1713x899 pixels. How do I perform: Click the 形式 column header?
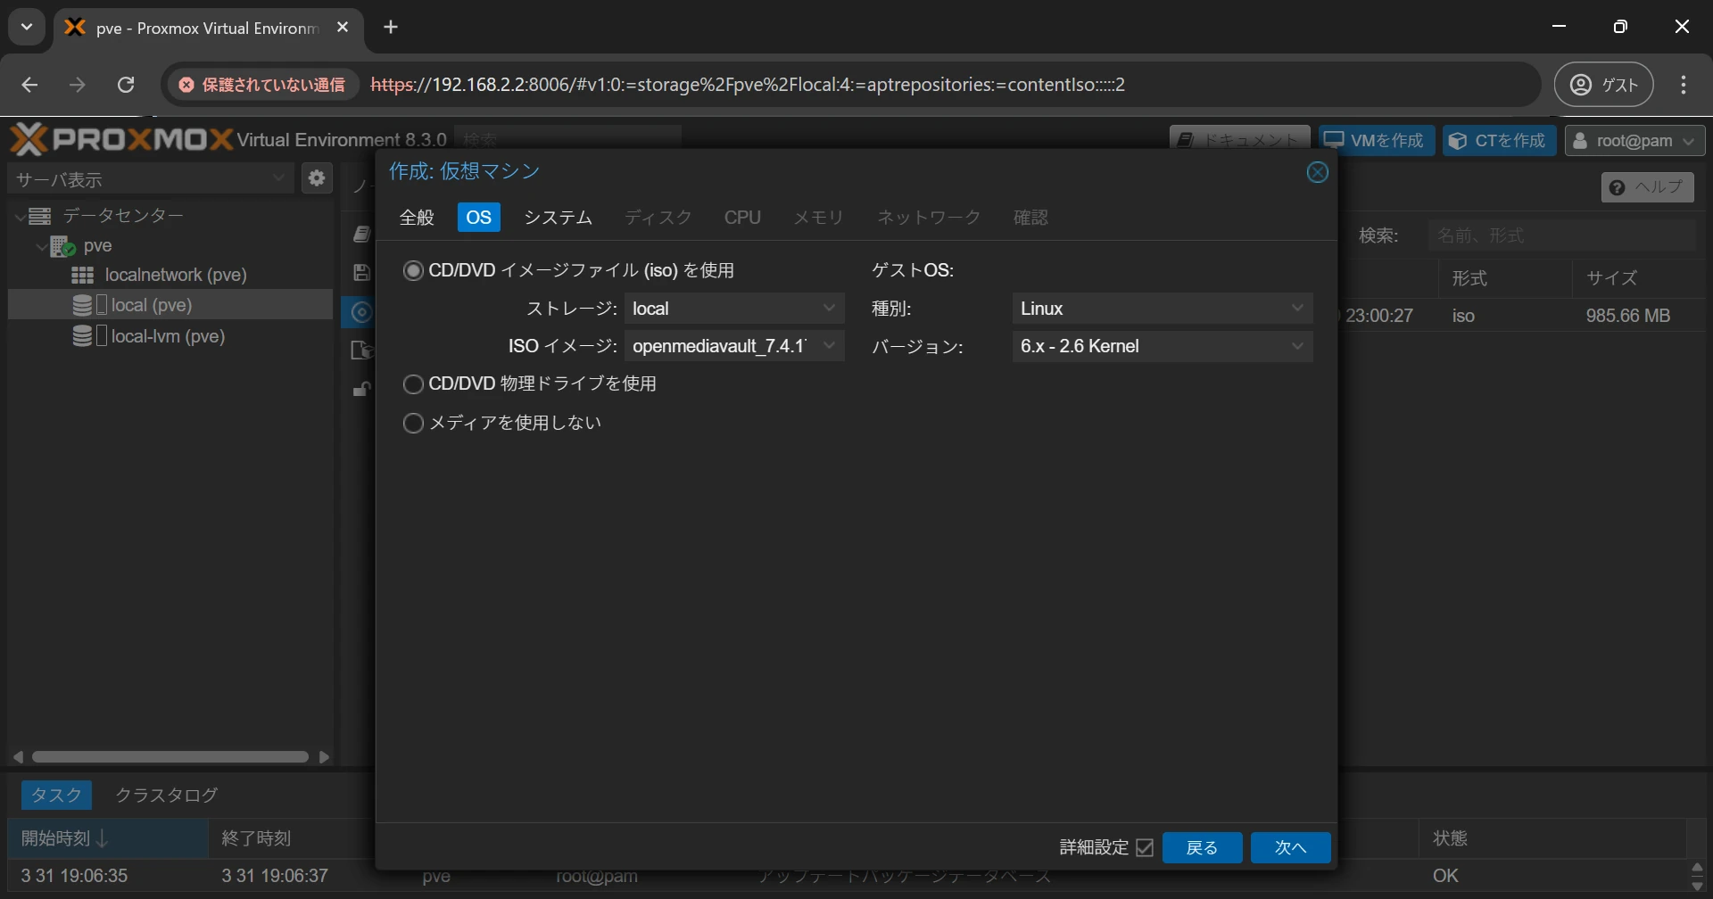[x=1505, y=278]
